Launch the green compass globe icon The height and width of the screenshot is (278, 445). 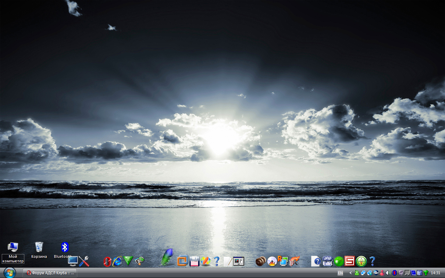pyautogui.click(x=361, y=261)
